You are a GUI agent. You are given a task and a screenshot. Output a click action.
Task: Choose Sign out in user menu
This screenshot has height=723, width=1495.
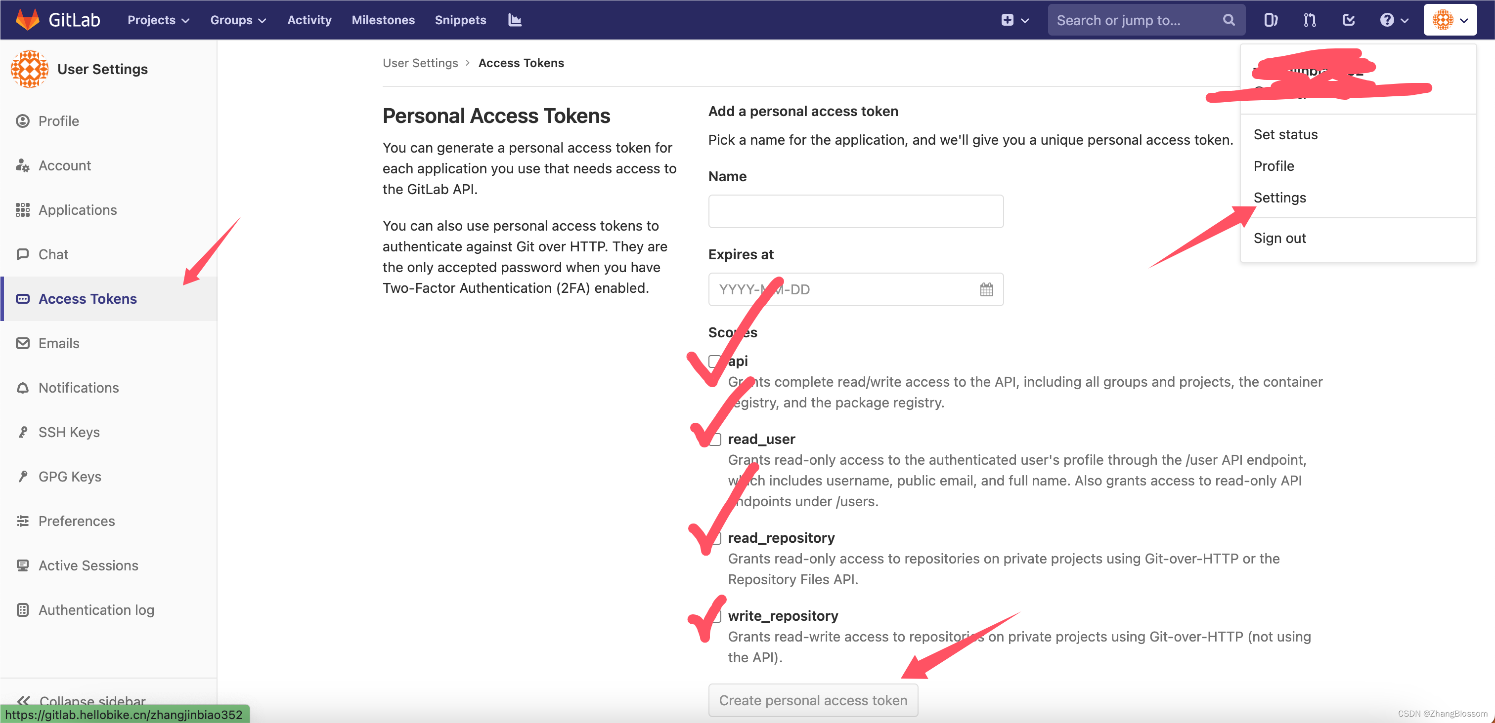coord(1279,239)
